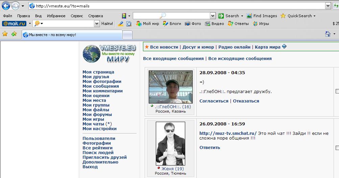Open Фото from the Mail.ru toolbar
This screenshot has width=339, height=178.
tap(193, 24)
